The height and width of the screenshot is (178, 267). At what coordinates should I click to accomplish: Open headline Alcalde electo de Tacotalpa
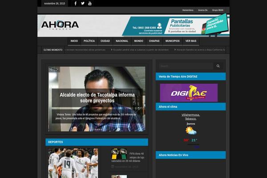tap(97, 97)
